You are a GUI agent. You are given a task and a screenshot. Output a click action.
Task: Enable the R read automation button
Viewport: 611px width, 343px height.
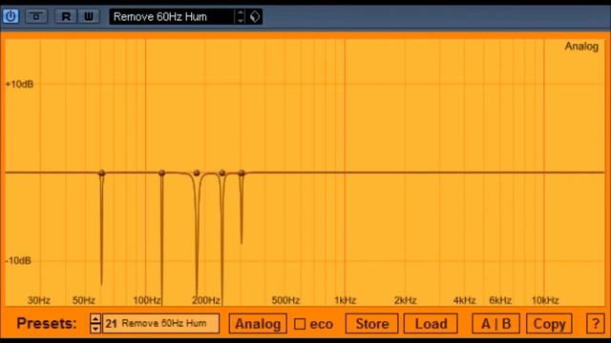66,16
